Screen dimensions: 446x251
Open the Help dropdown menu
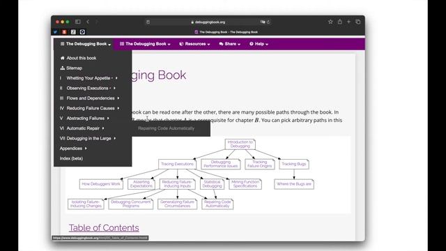click(x=259, y=44)
